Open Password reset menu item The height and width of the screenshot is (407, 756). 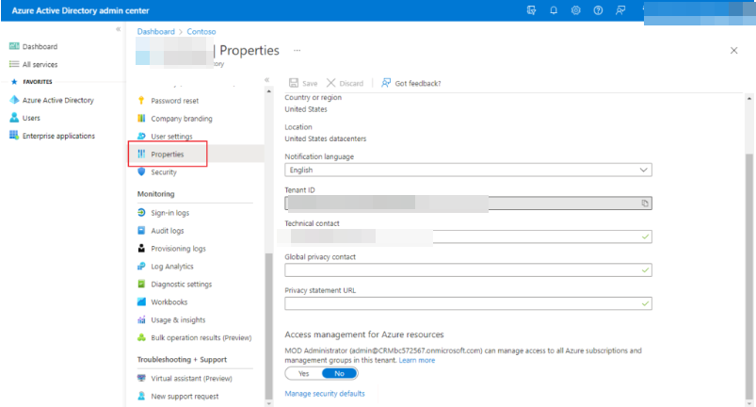point(174,101)
